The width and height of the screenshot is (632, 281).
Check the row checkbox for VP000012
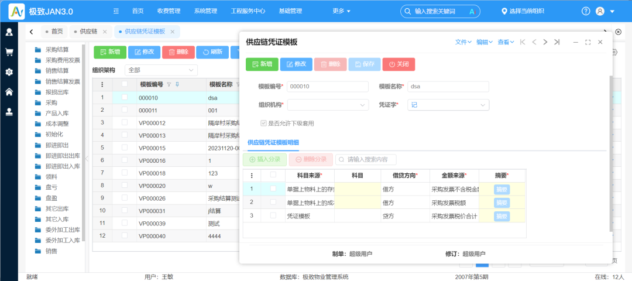click(x=125, y=122)
